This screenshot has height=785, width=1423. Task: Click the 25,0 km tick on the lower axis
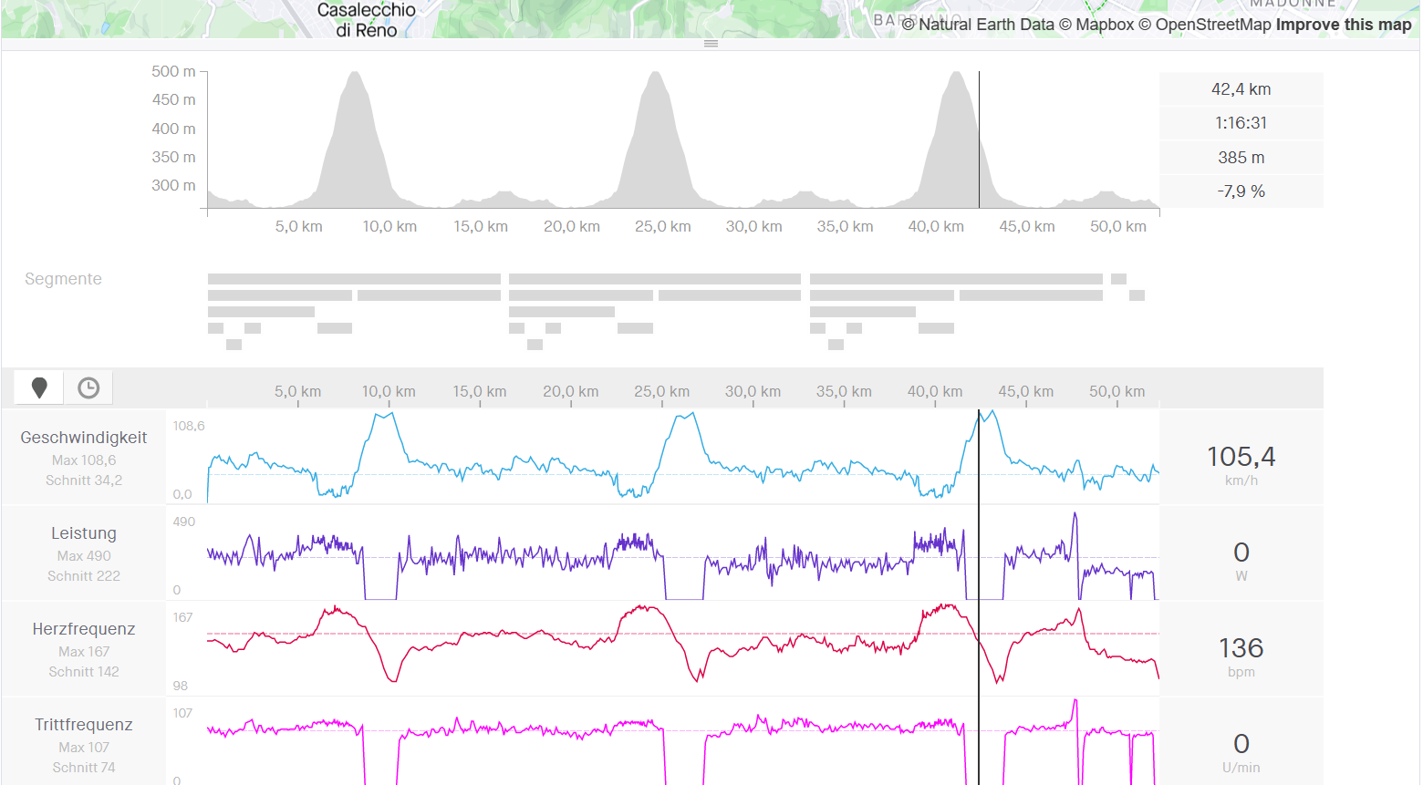[x=661, y=392]
